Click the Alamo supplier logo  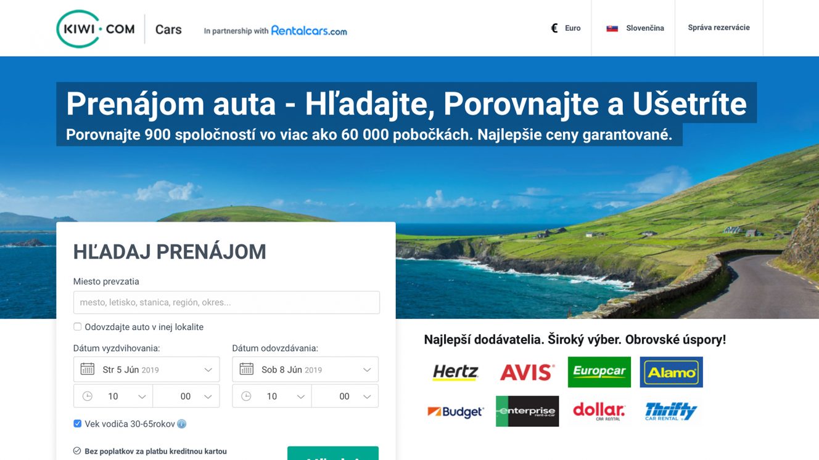(671, 372)
